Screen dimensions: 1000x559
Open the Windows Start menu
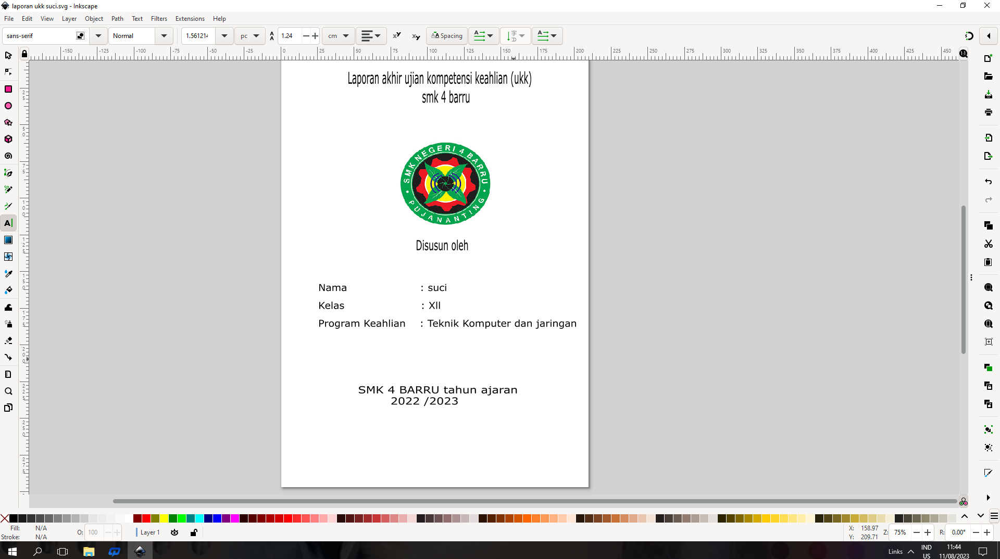coord(12,551)
